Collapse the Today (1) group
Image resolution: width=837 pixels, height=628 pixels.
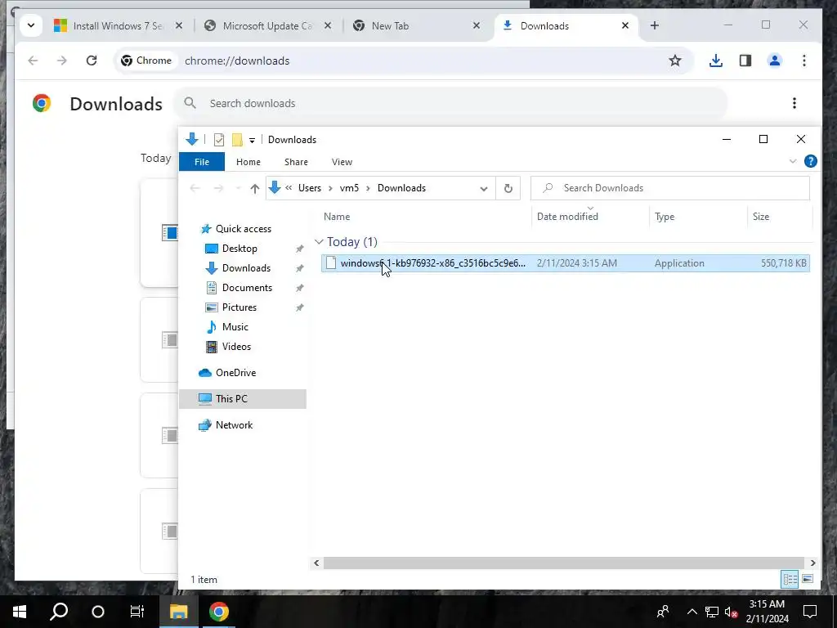319,242
